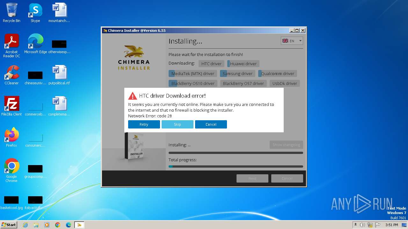The width and height of the screenshot is (408, 229).
Task: Click the Action Center flag icon
Action: pyautogui.click(x=378, y=225)
